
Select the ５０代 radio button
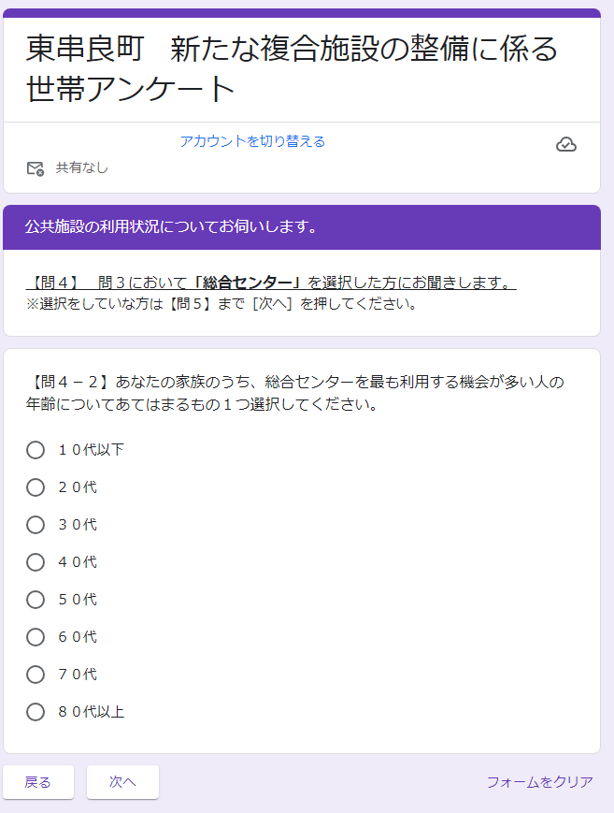[36, 600]
